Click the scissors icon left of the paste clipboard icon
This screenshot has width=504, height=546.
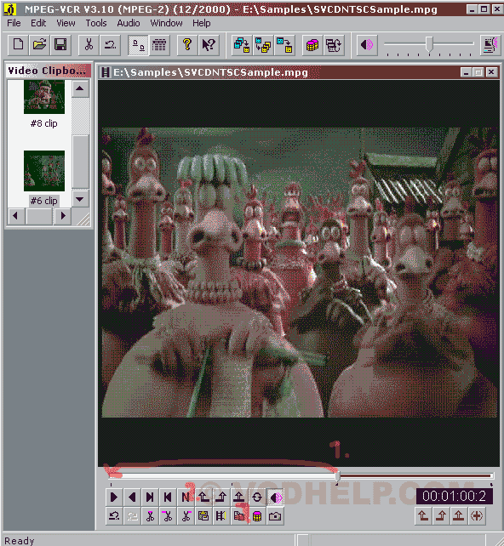(x=186, y=515)
